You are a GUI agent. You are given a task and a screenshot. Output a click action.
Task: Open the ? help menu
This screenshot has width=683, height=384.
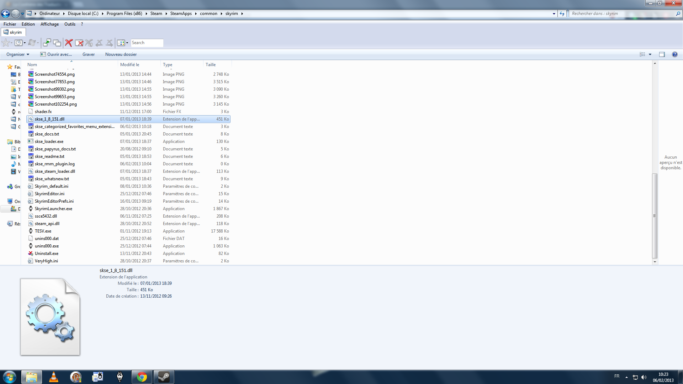click(x=82, y=24)
